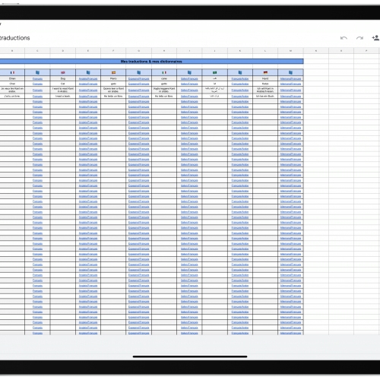Tap the traductions document title

(x=14, y=38)
